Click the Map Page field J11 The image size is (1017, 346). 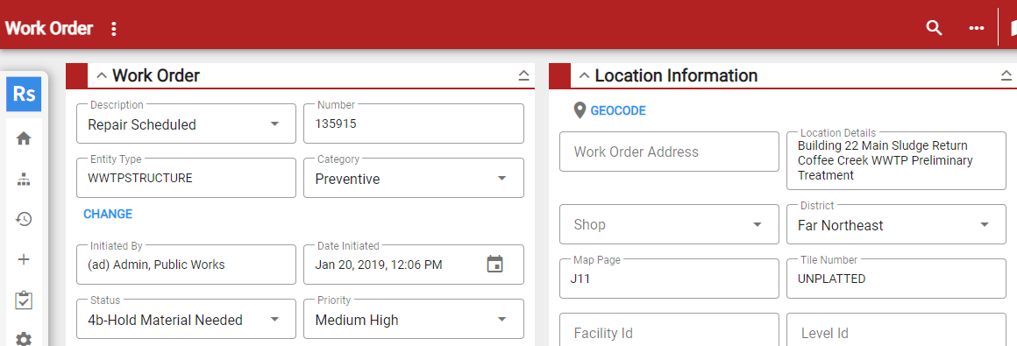click(669, 279)
